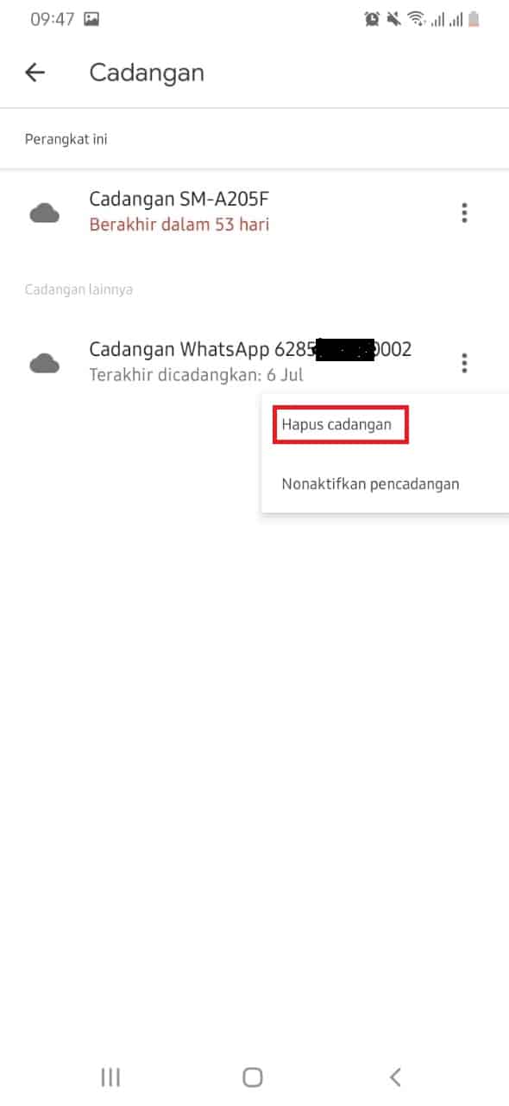Tap the cloud icon for SM-A205F backup
Image resolution: width=509 pixels, height=1106 pixels.
click(45, 213)
